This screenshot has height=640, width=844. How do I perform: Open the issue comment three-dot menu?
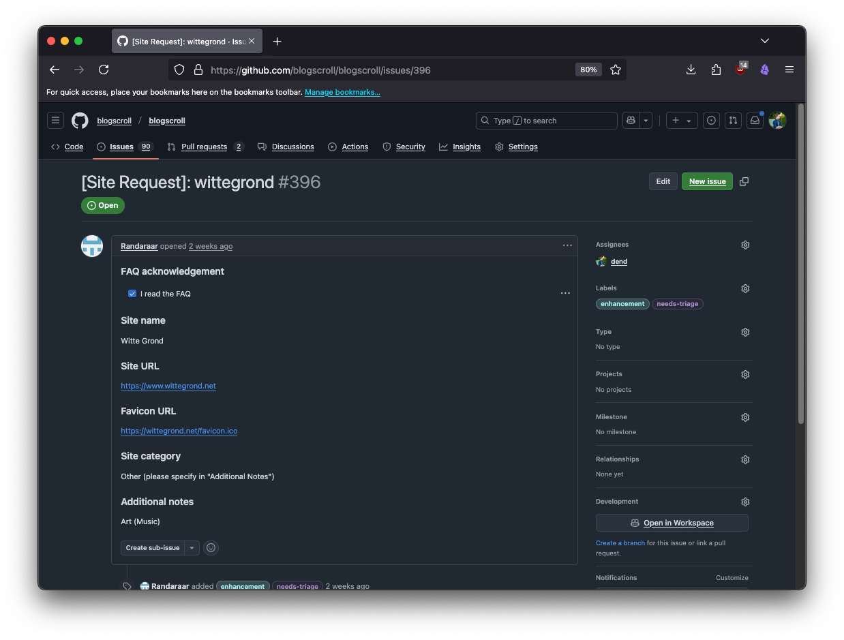coord(567,245)
